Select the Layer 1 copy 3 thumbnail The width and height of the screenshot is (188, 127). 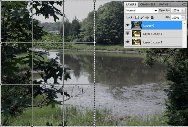pyautogui.click(x=136, y=34)
